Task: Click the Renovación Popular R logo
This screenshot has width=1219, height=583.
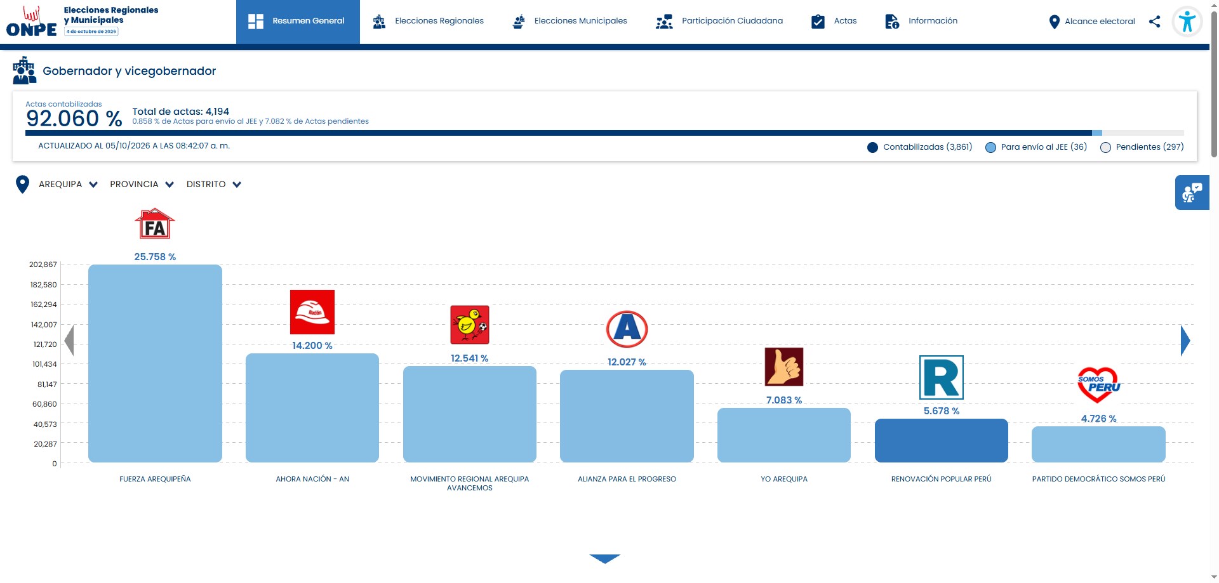Action: (x=942, y=377)
